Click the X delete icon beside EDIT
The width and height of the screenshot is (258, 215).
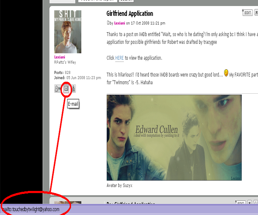click(x=256, y=12)
